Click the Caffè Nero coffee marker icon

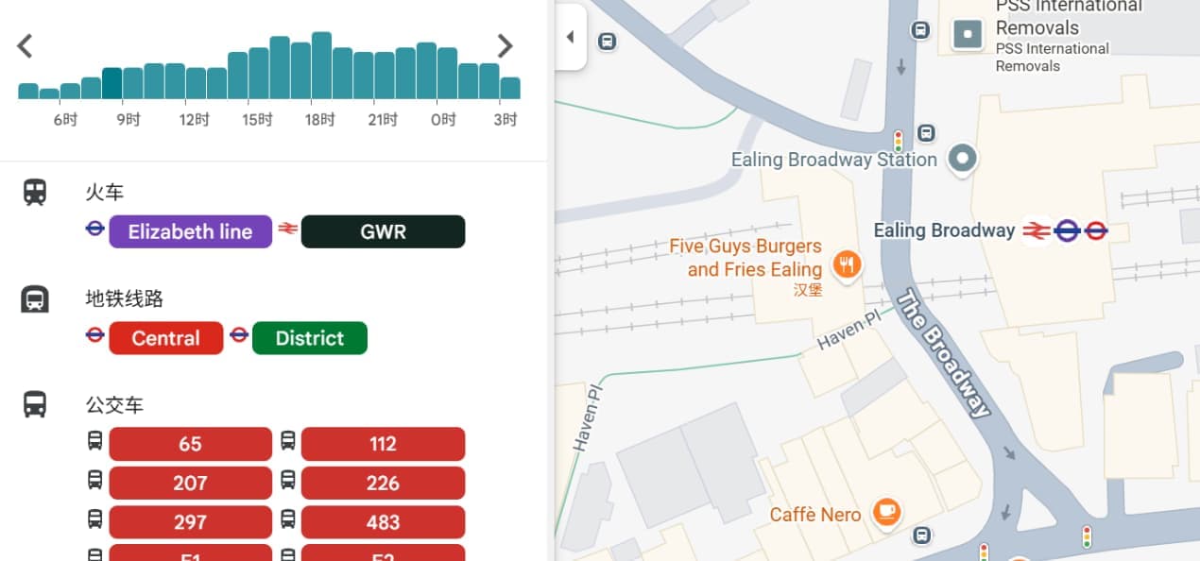885,513
